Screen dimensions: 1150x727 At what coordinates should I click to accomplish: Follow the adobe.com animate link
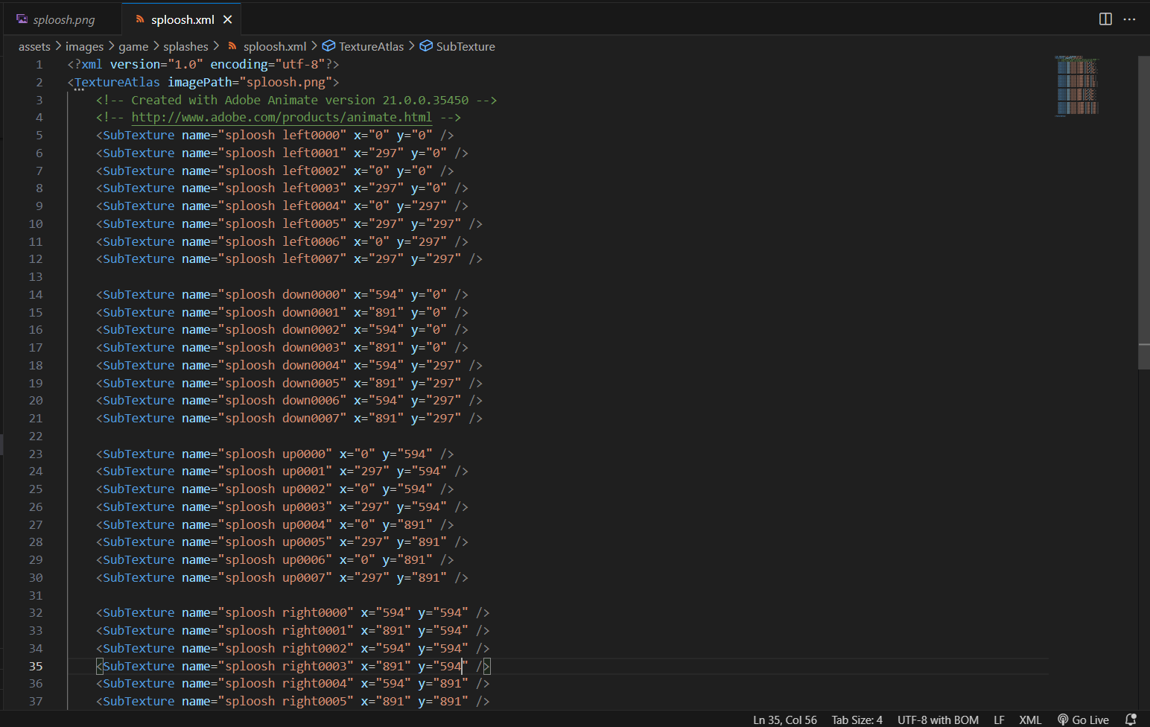[x=282, y=117]
